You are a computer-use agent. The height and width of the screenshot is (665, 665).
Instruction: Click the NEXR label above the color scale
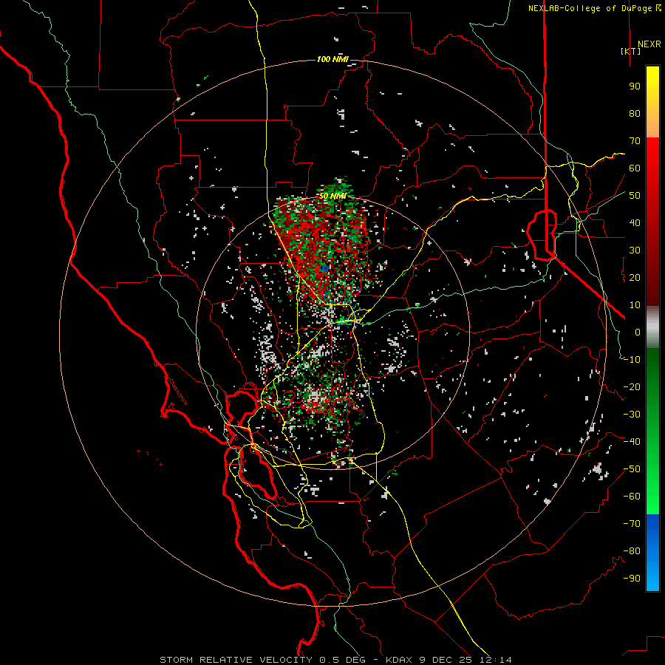click(649, 44)
